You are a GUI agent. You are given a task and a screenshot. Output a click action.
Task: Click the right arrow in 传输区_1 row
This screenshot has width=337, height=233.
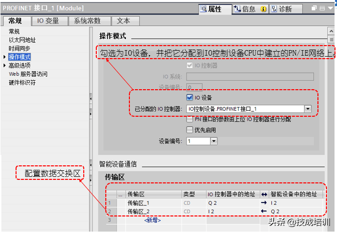[x=264, y=202]
